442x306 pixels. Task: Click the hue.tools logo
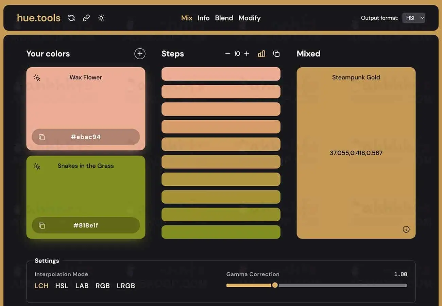coord(38,18)
